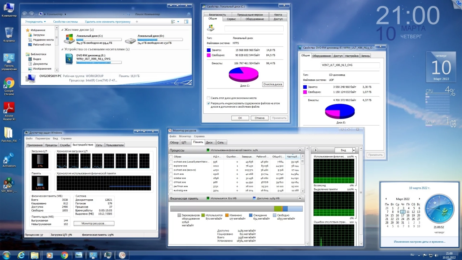Toggle the Explorer preview pane icon
The height and width of the screenshot is (260, 462).
[x=186, y=22]
